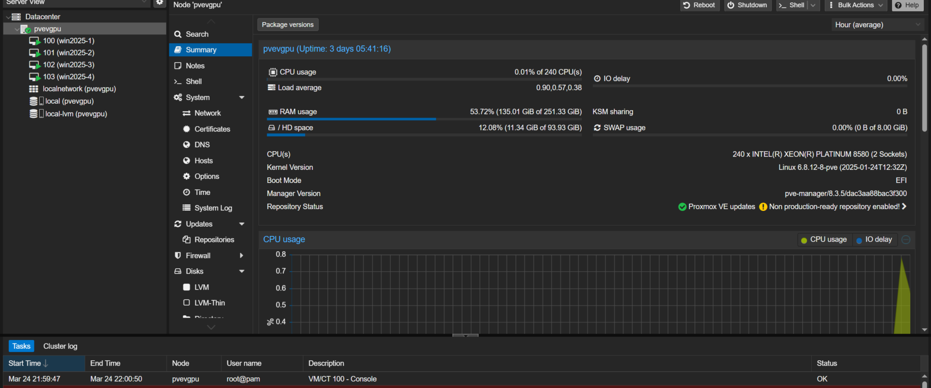Click the Reboot button

click(x=699, y=5)
